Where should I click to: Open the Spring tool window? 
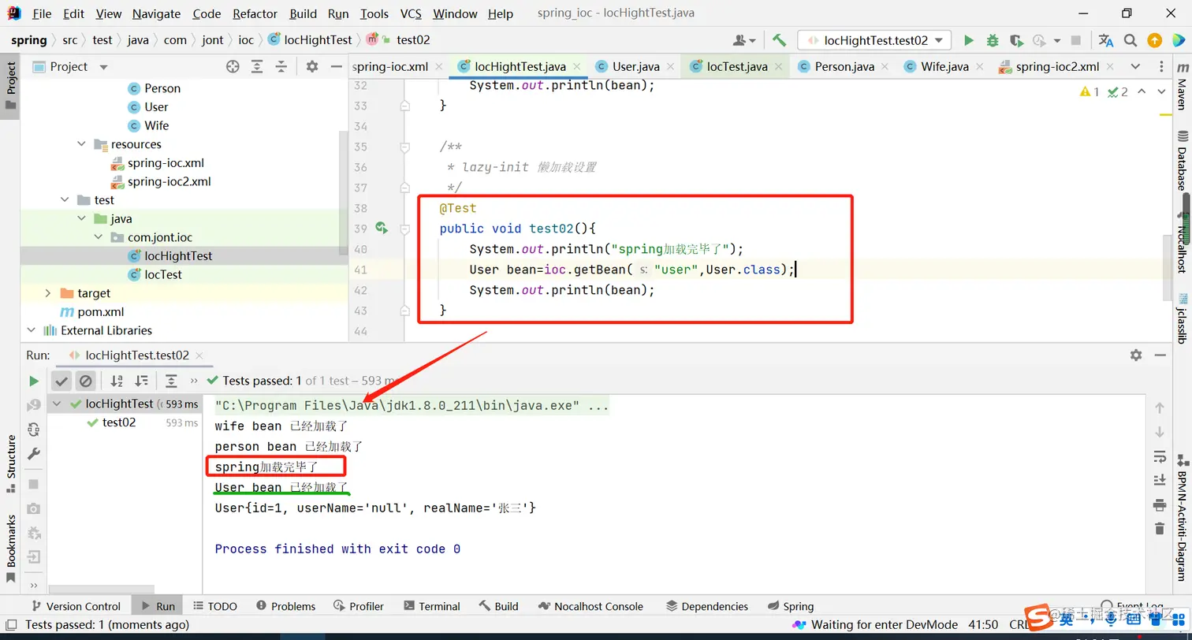(x=789, y=606)
